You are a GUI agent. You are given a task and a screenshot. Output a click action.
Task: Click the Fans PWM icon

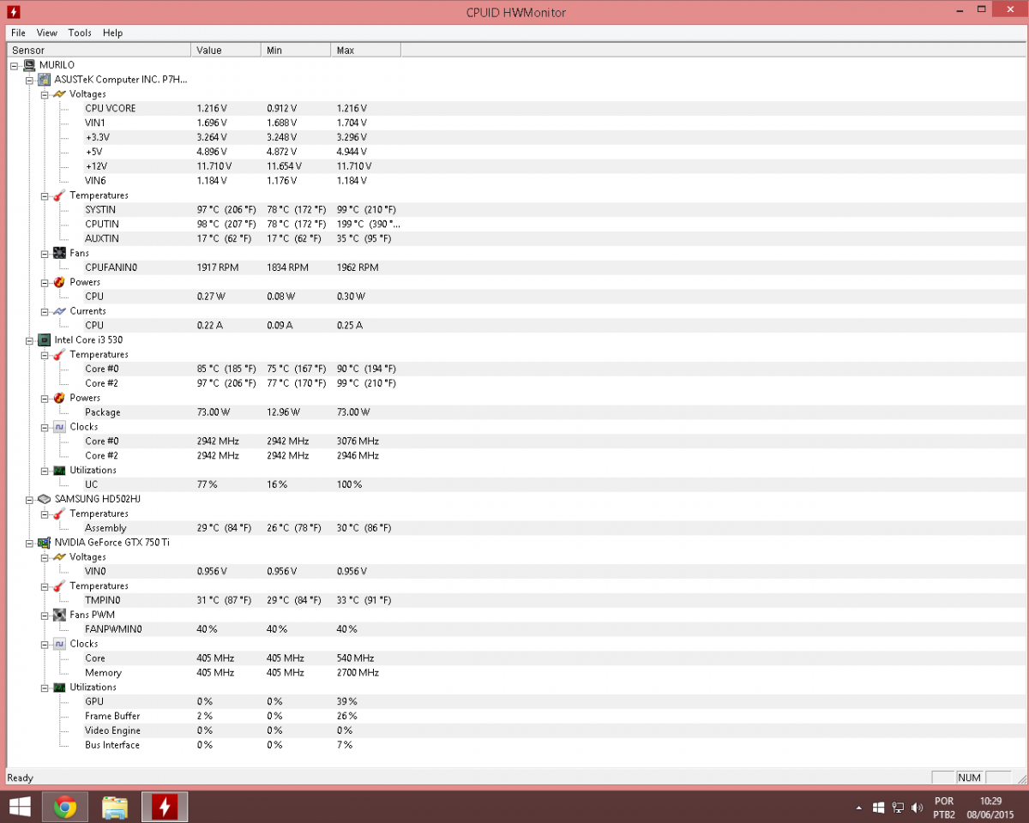click(x=59, y=615)
